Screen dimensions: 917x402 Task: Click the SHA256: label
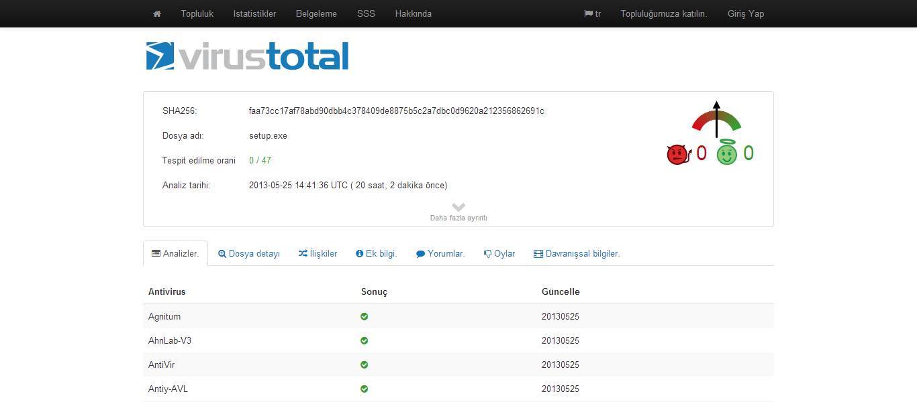click(179, 111)
